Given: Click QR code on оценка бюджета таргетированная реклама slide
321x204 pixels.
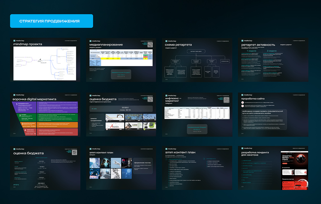Looking at the screenshot, I should [150, 99].
